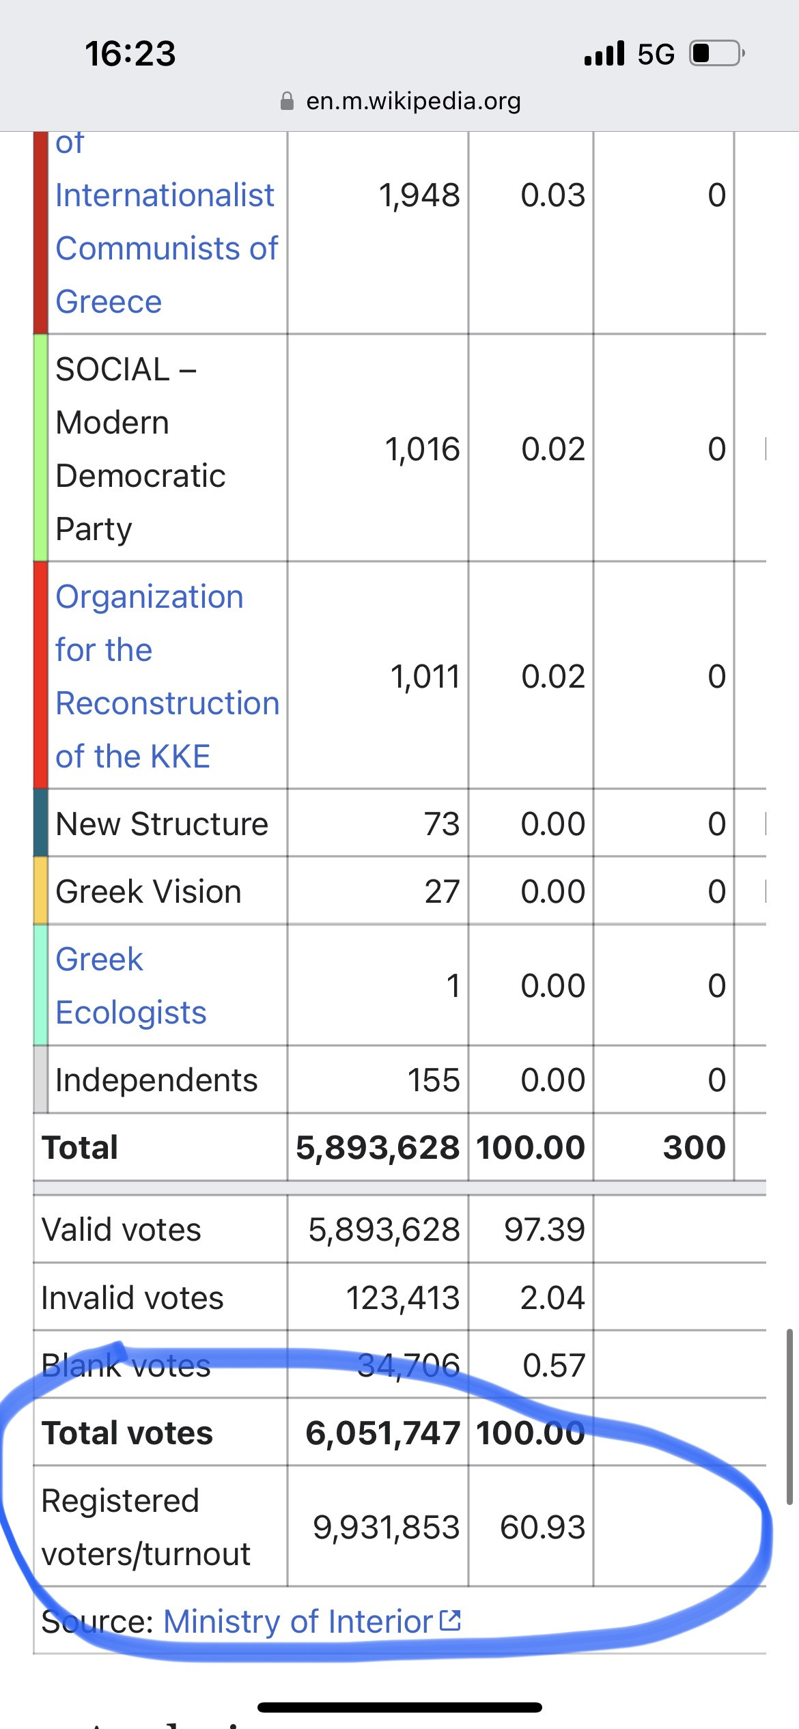Viewport: 799px width, 1729px height.
Task: Tap the 5G network indicator
Action: click(x=656, y=54)
